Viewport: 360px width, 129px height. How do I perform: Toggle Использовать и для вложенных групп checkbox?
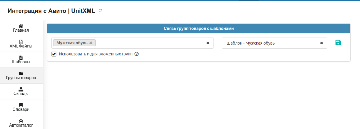coord(54,54)
